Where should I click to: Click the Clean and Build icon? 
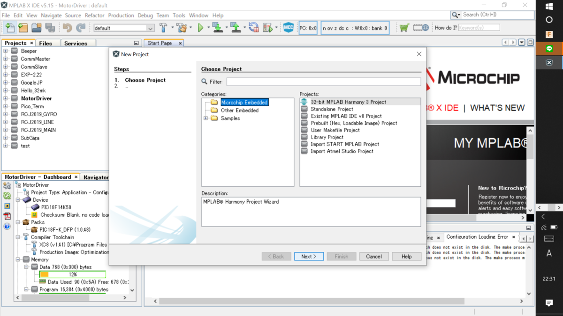click(181, 28)
